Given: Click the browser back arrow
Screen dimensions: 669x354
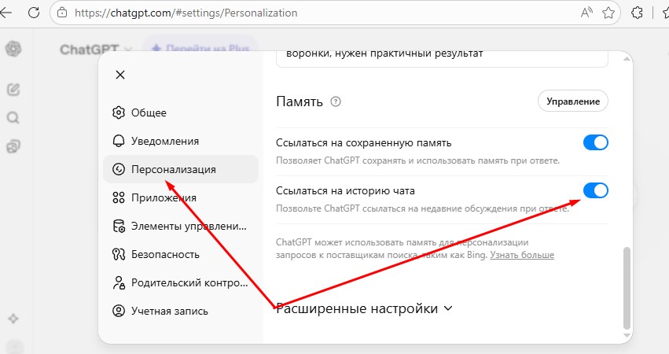Looking at the screenshot, I should 6,13.
